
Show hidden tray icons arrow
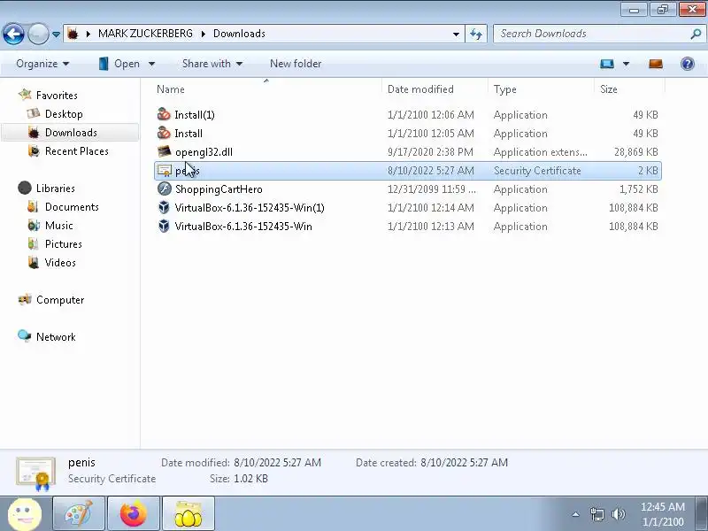[x=576, y=514]
